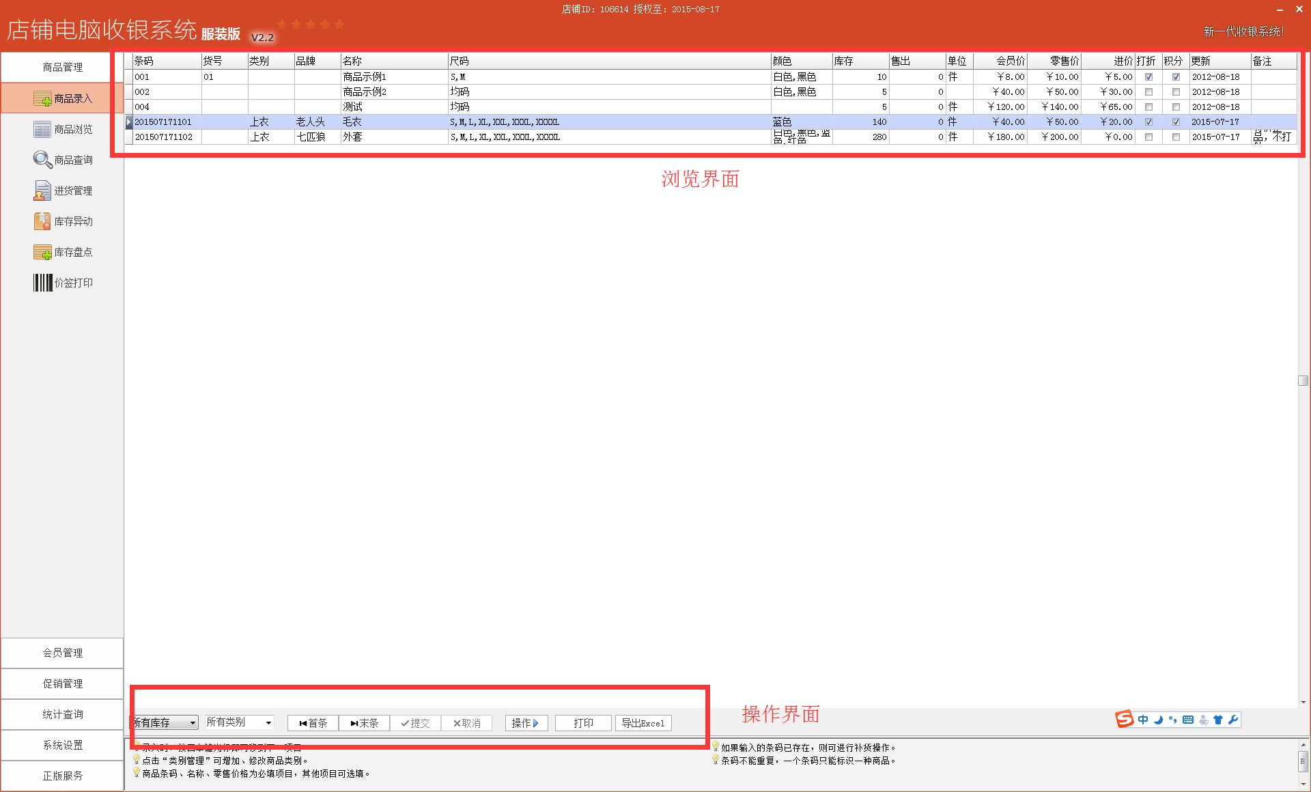Open 商品查询 search page

pyautogui.click(x=62, y=160)
